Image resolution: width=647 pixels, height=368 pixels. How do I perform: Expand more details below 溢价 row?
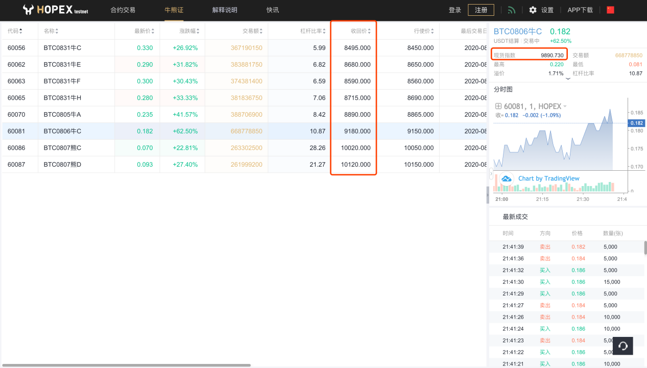568,77
